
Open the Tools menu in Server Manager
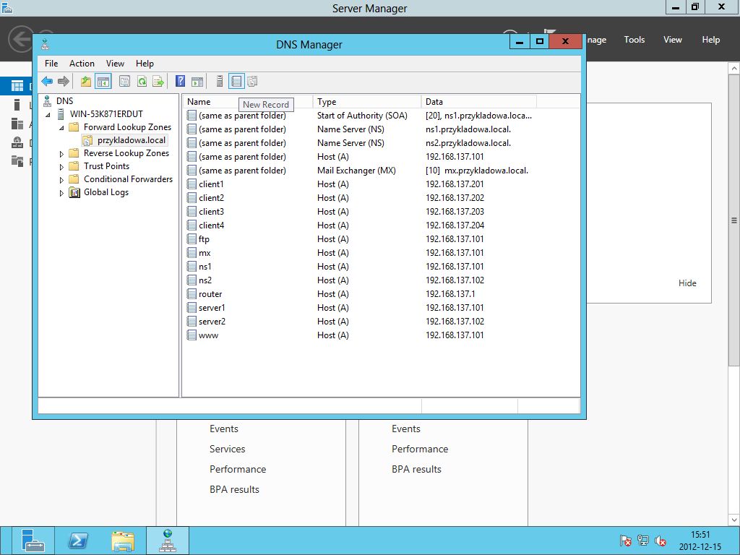[634, 40]
